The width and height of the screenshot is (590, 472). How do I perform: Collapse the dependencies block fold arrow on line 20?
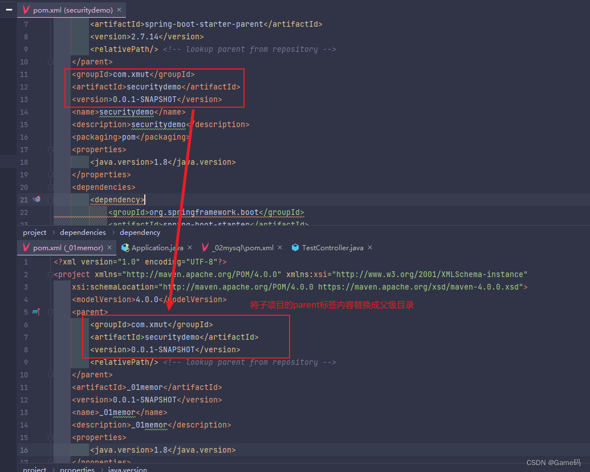pos(50,187)
